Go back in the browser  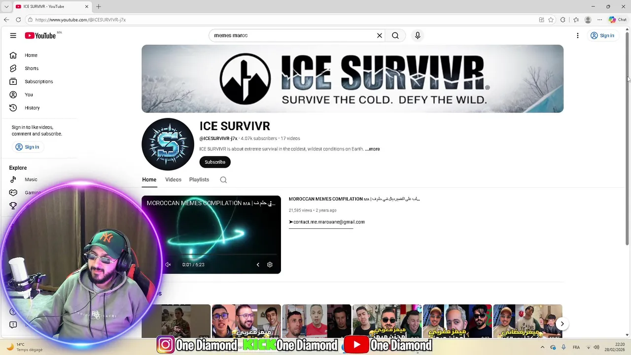[x=6, y=20]
